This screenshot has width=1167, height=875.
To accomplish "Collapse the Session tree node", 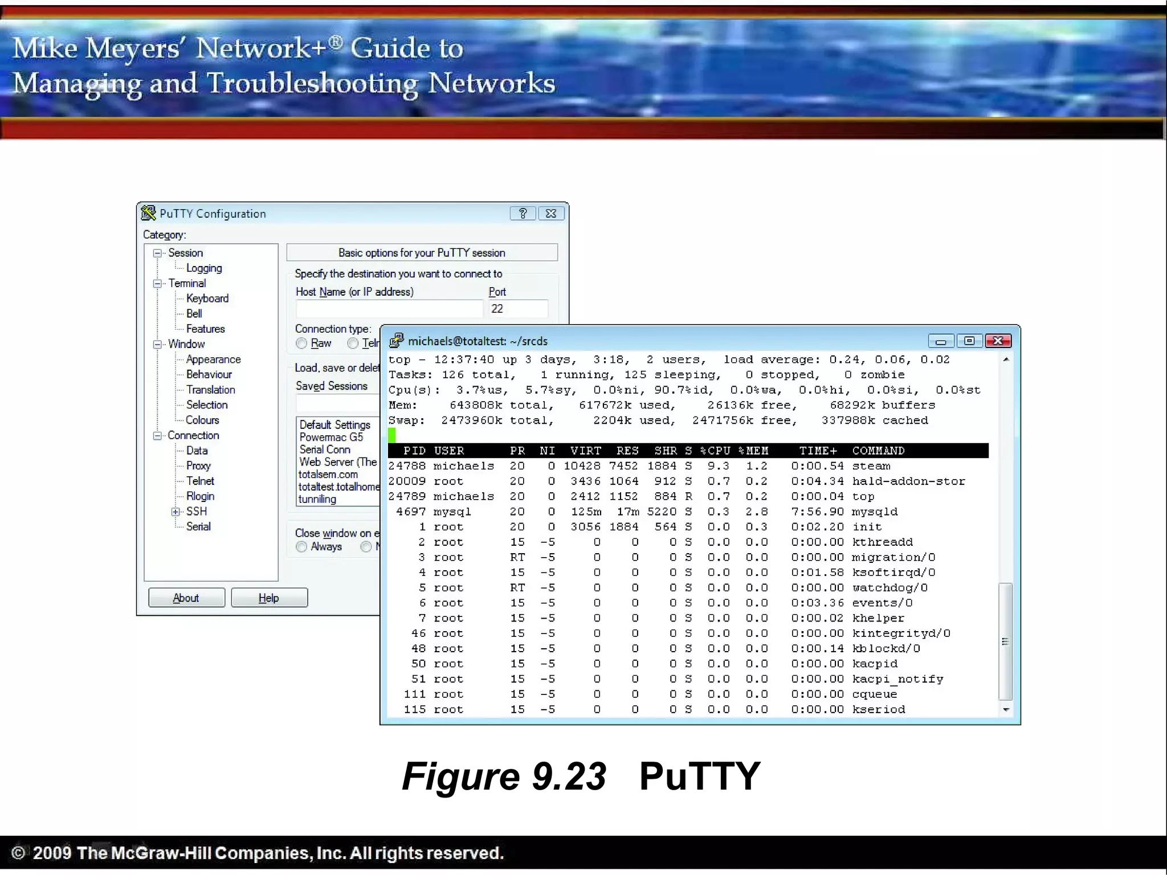I will (x=157, y=253).
